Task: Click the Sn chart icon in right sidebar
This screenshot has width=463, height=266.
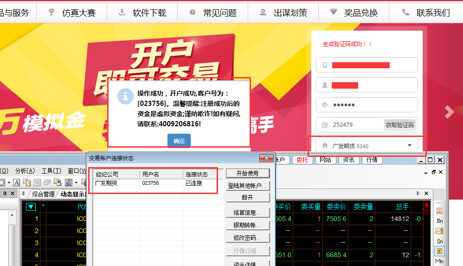Action: click(439, 241)
